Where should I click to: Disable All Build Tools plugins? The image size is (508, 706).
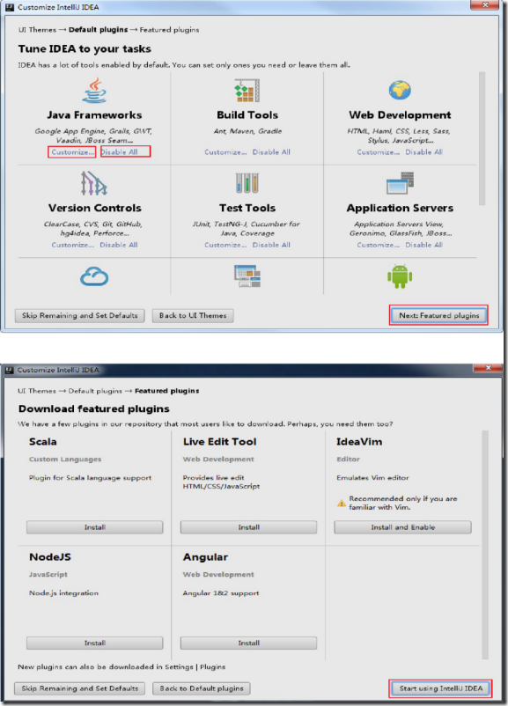point(271,152)
